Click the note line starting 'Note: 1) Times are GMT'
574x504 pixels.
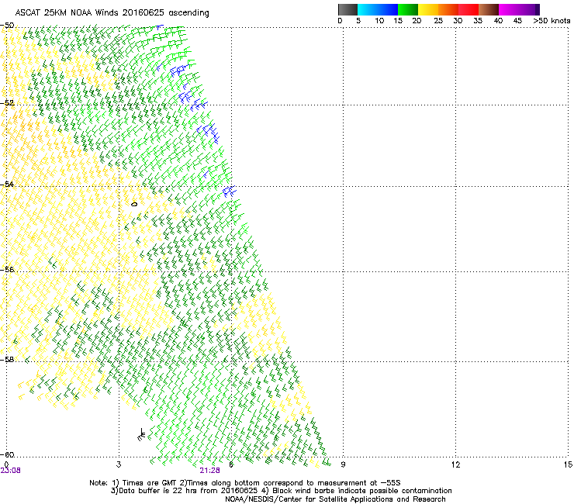[x=245, y=483]
